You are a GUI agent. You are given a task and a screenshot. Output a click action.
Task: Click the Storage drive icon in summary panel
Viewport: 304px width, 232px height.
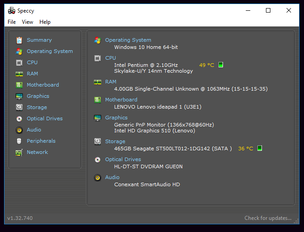98,141
